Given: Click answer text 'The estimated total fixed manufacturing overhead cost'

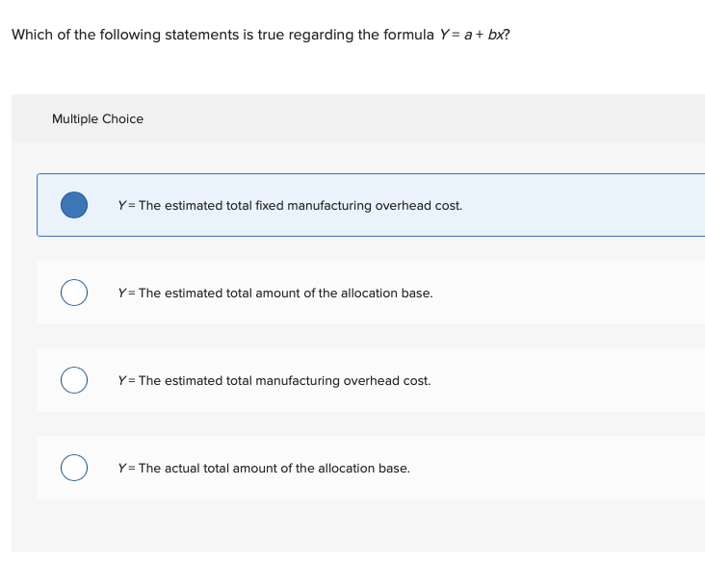Looking at the screenshot, I should pos(300,206).
